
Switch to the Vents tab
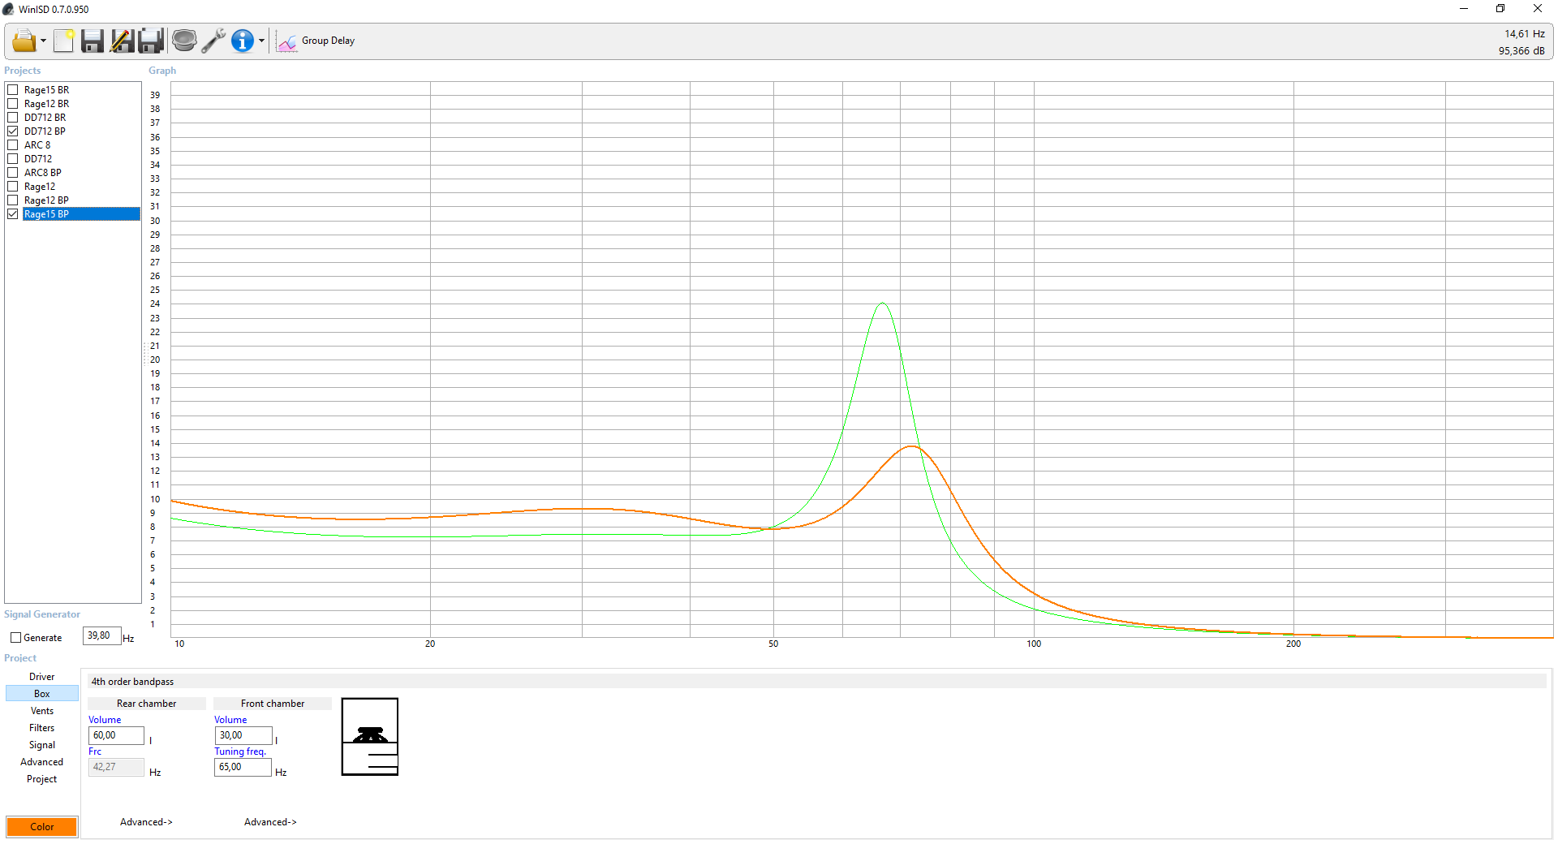(x=42, y=711)
